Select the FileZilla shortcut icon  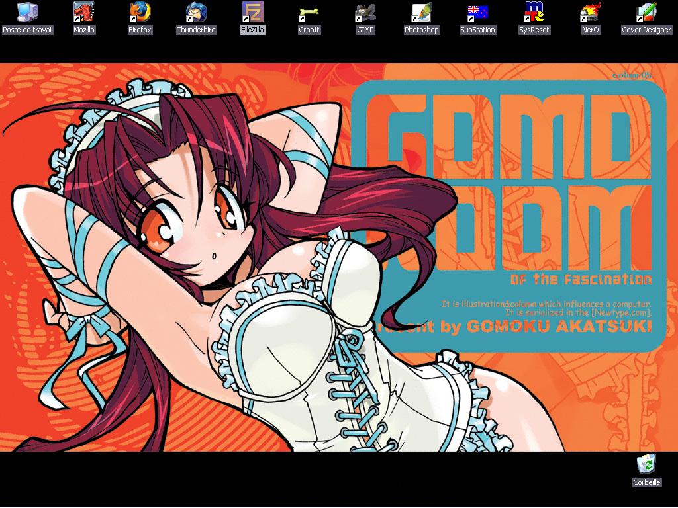tap(252, 12)
